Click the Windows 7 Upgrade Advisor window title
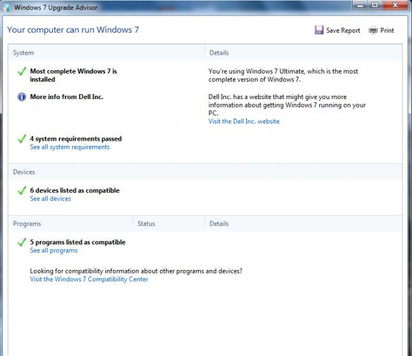This screenshot has width=412, height=356. tap(56, 7)
